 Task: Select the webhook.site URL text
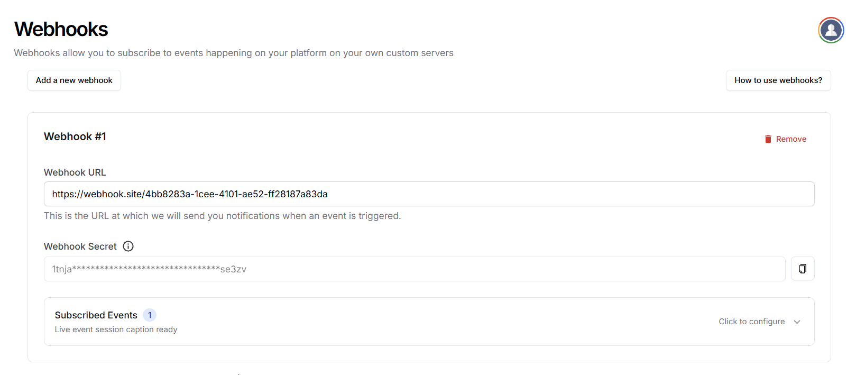[189, 194]
